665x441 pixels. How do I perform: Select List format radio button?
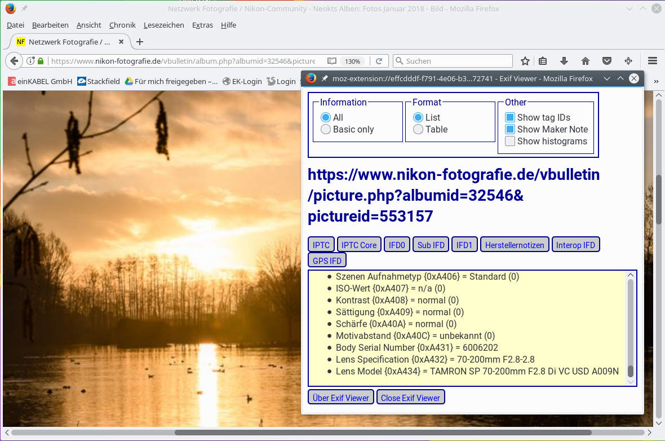(418, 117)
